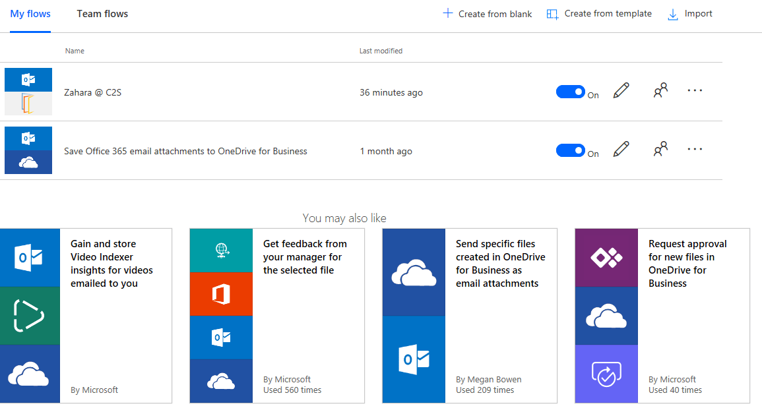
Task: Open more options ellipsis for Zahara @ C2S
Action: pos(695,91)
